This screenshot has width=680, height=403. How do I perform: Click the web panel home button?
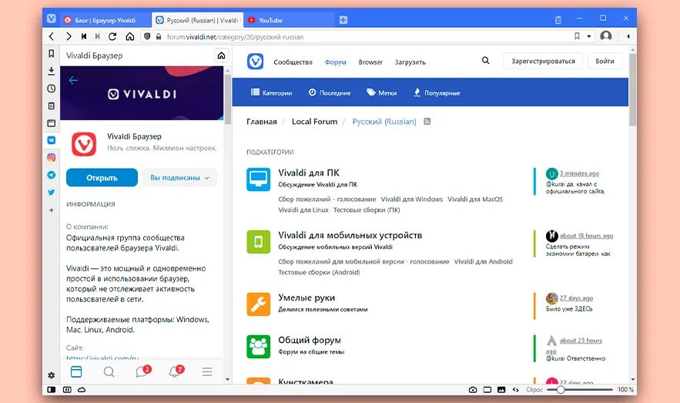click(221, 55)
